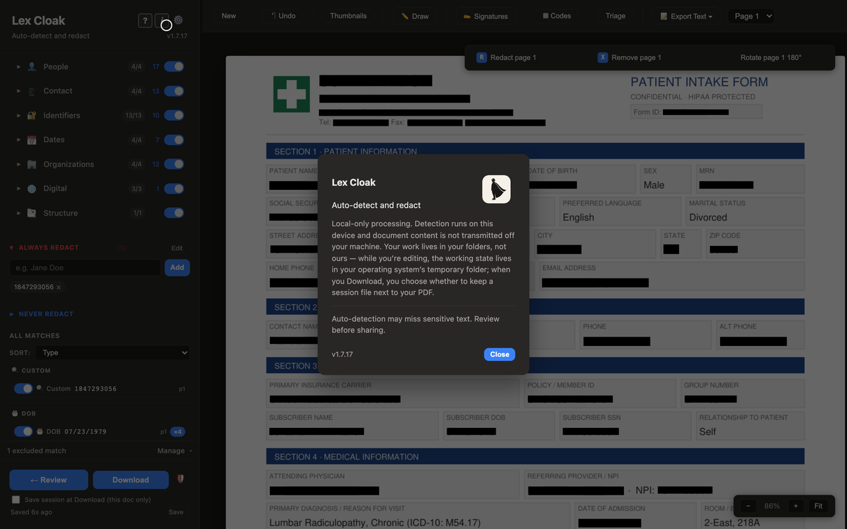Click the People category person icon

tap(32, 67)
